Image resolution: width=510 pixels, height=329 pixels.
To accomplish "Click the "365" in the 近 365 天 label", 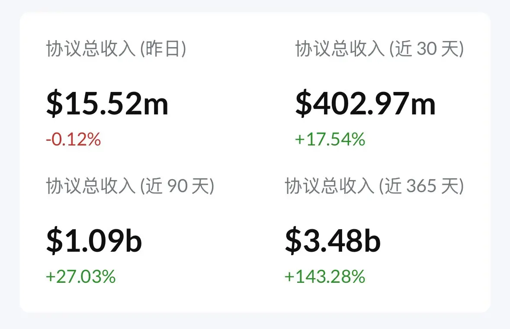I will tap(421, 187).
